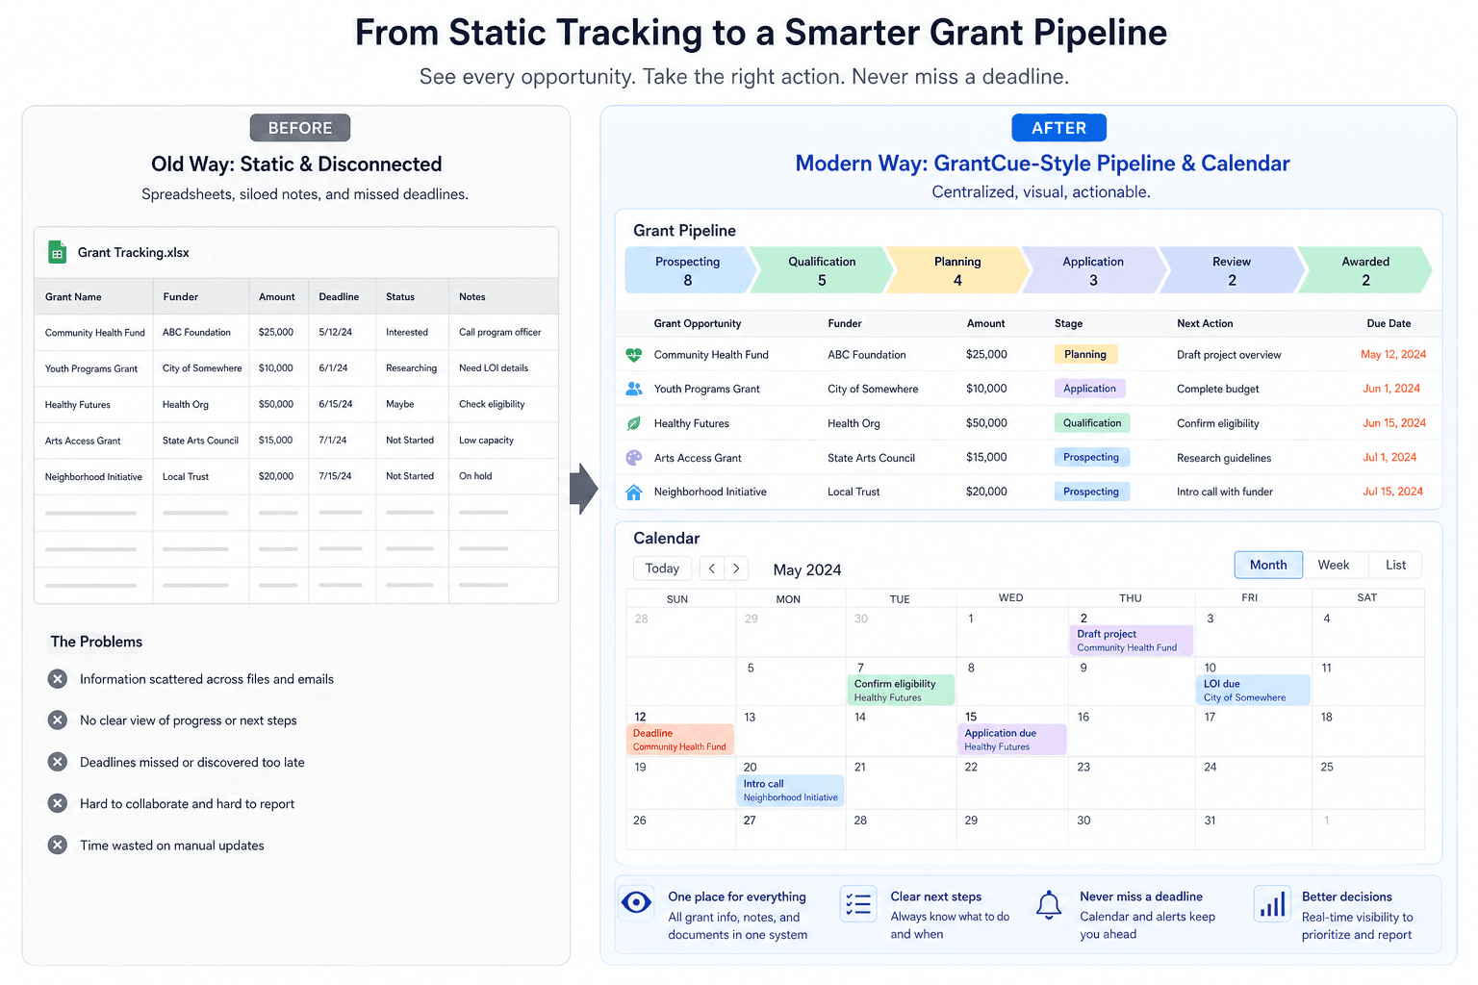Click calendar date 27
1478x985 pixels.
750,821
